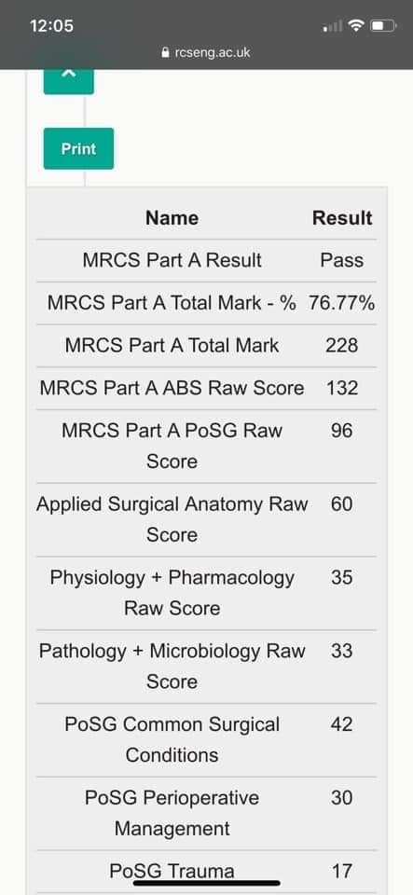Select Physiology + Pharmacology Raw Score row
Viewport: 413px width, 895px height.
click(207, 593)
